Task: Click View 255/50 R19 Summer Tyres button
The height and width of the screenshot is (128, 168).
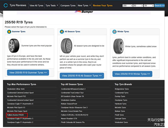Action: point(28,73)
